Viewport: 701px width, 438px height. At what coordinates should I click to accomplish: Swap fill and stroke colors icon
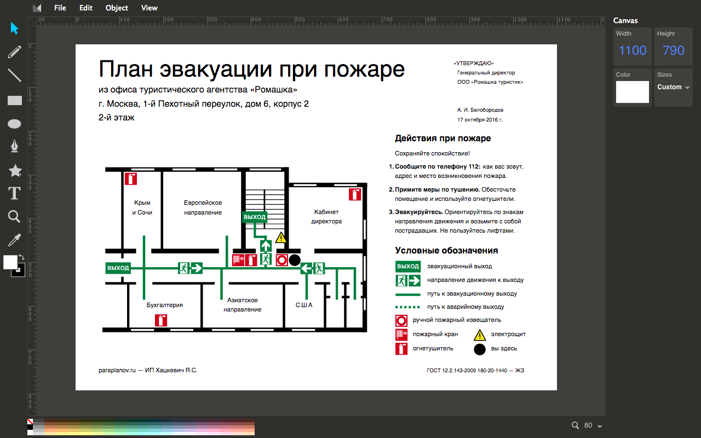click(x=22, y=257)
